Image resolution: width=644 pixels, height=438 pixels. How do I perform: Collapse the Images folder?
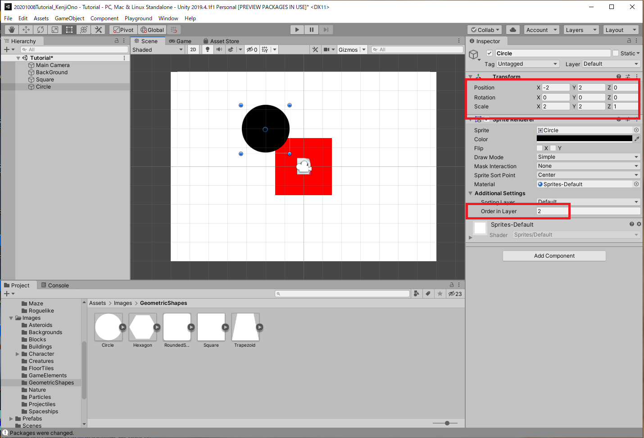coord(11,318)
